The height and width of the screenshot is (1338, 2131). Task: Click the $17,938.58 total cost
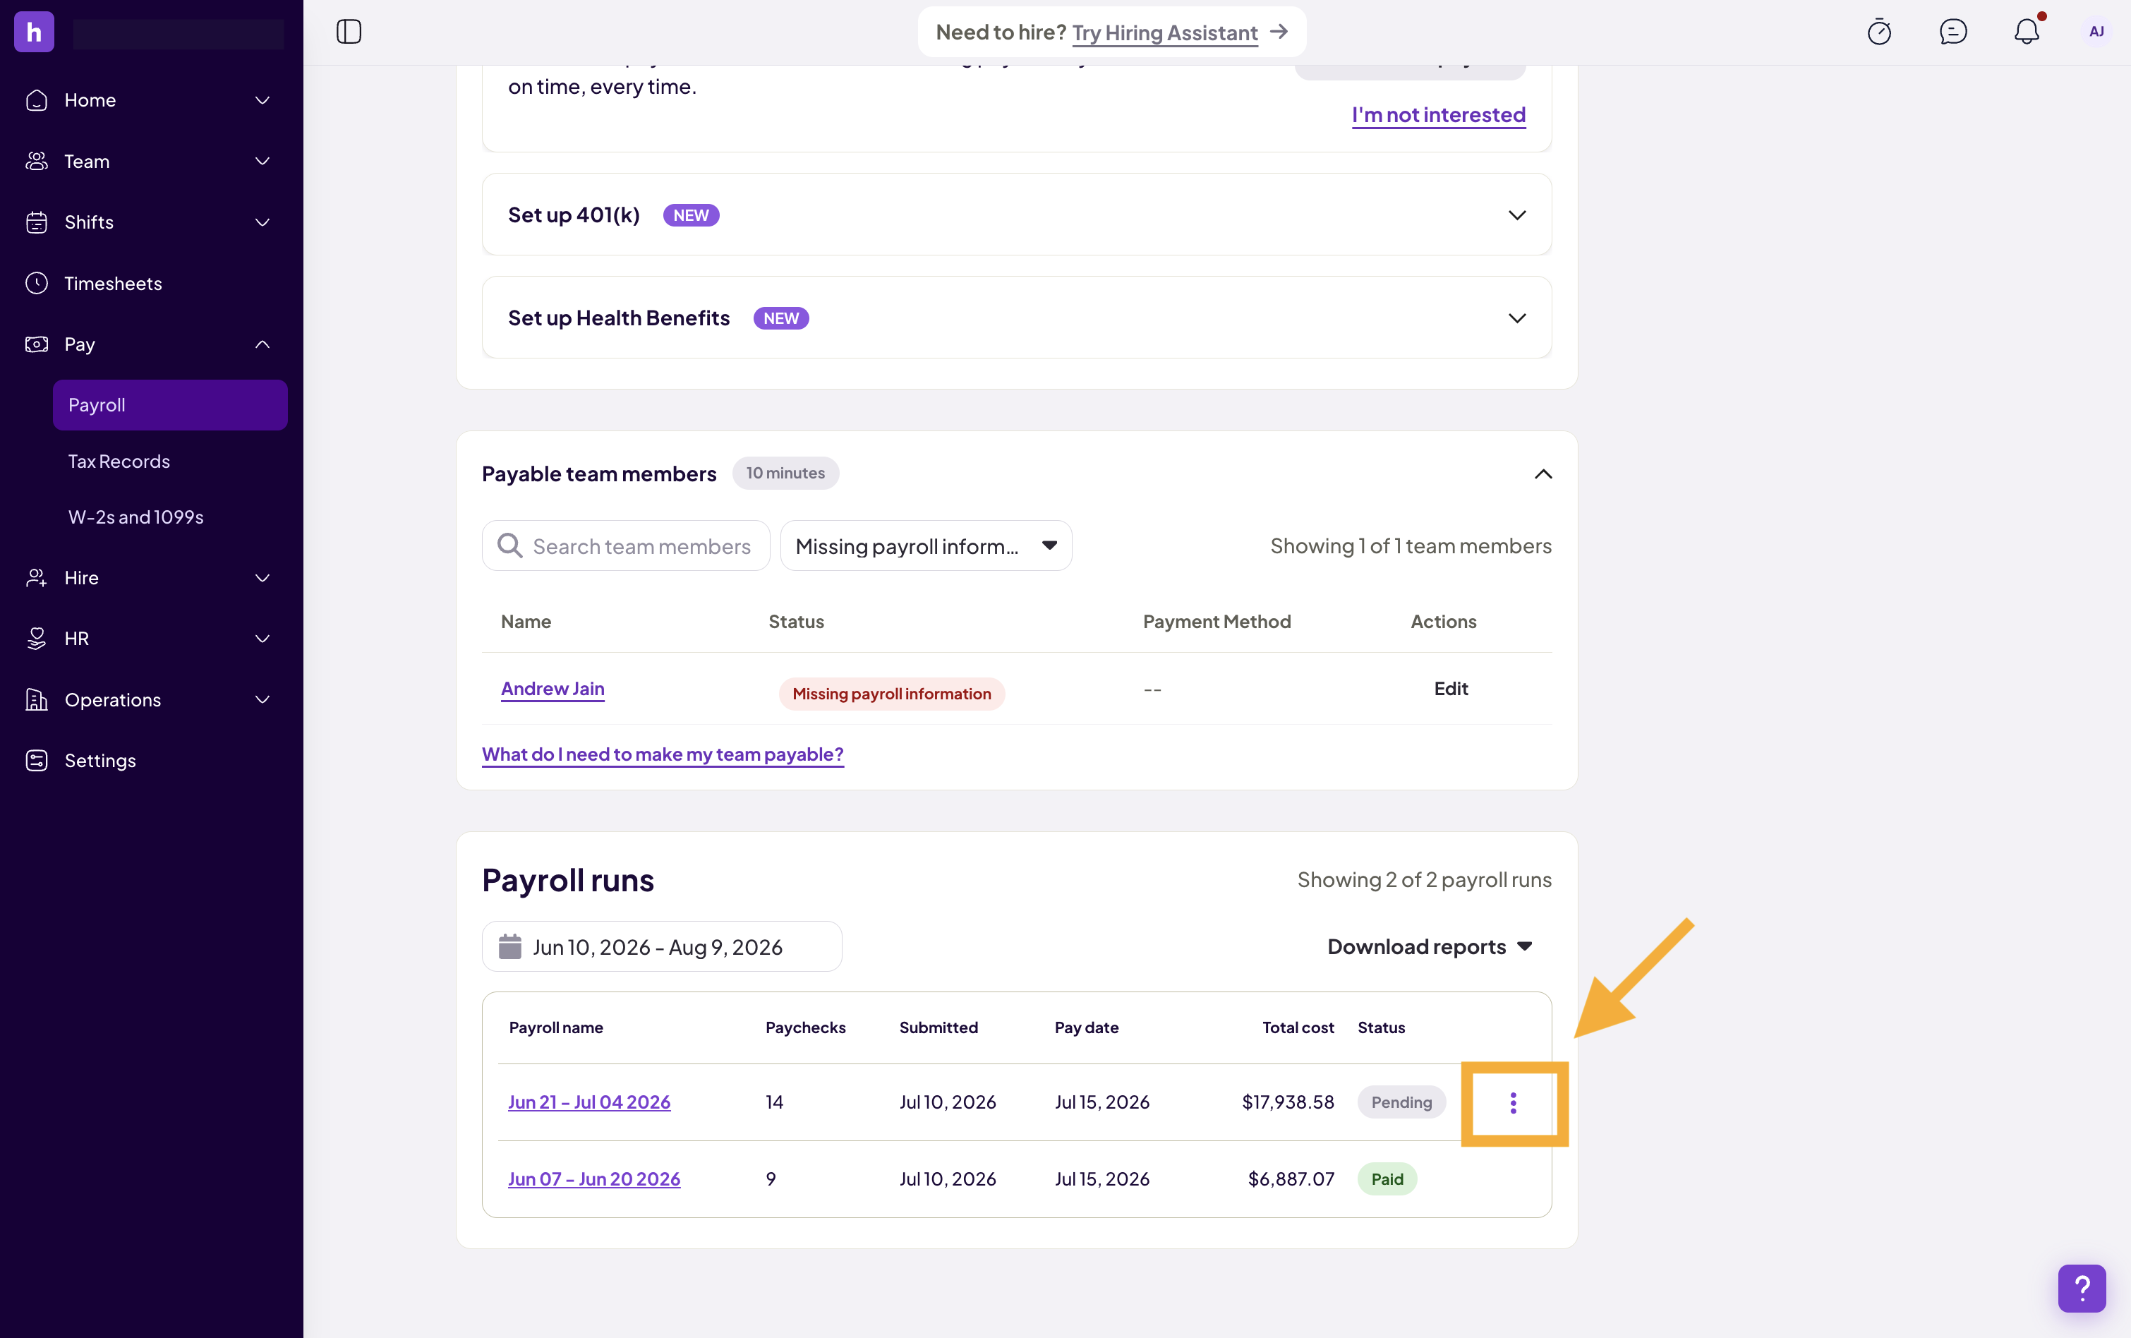[x=1287, y=1102]
